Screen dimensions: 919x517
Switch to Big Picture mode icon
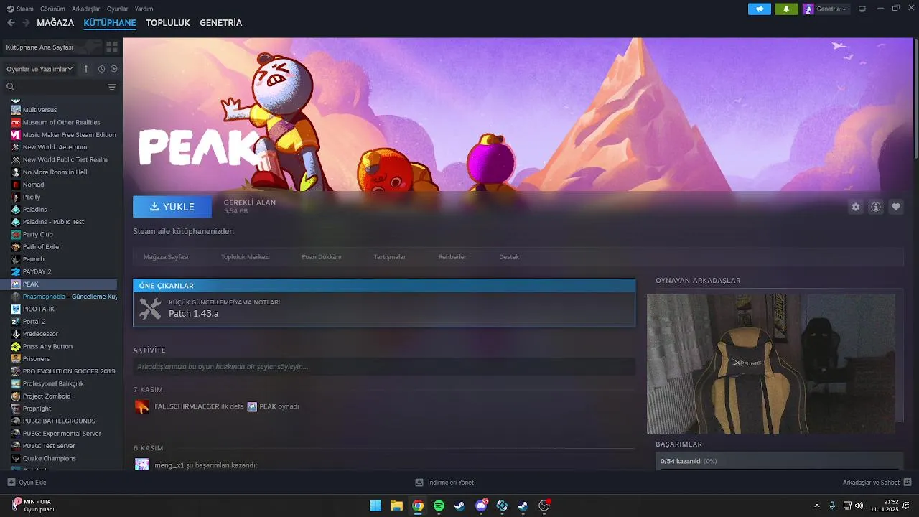(862, 9)
